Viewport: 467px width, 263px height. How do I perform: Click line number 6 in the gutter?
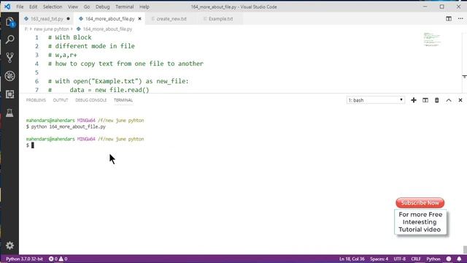click(36, 81)
